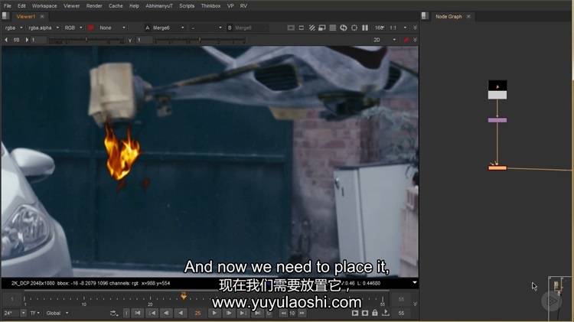Viewport: 574px width, 322px height.
Task: Click the pause viewer updates icon
Action: pyautogui.click(x=364, y=28)
